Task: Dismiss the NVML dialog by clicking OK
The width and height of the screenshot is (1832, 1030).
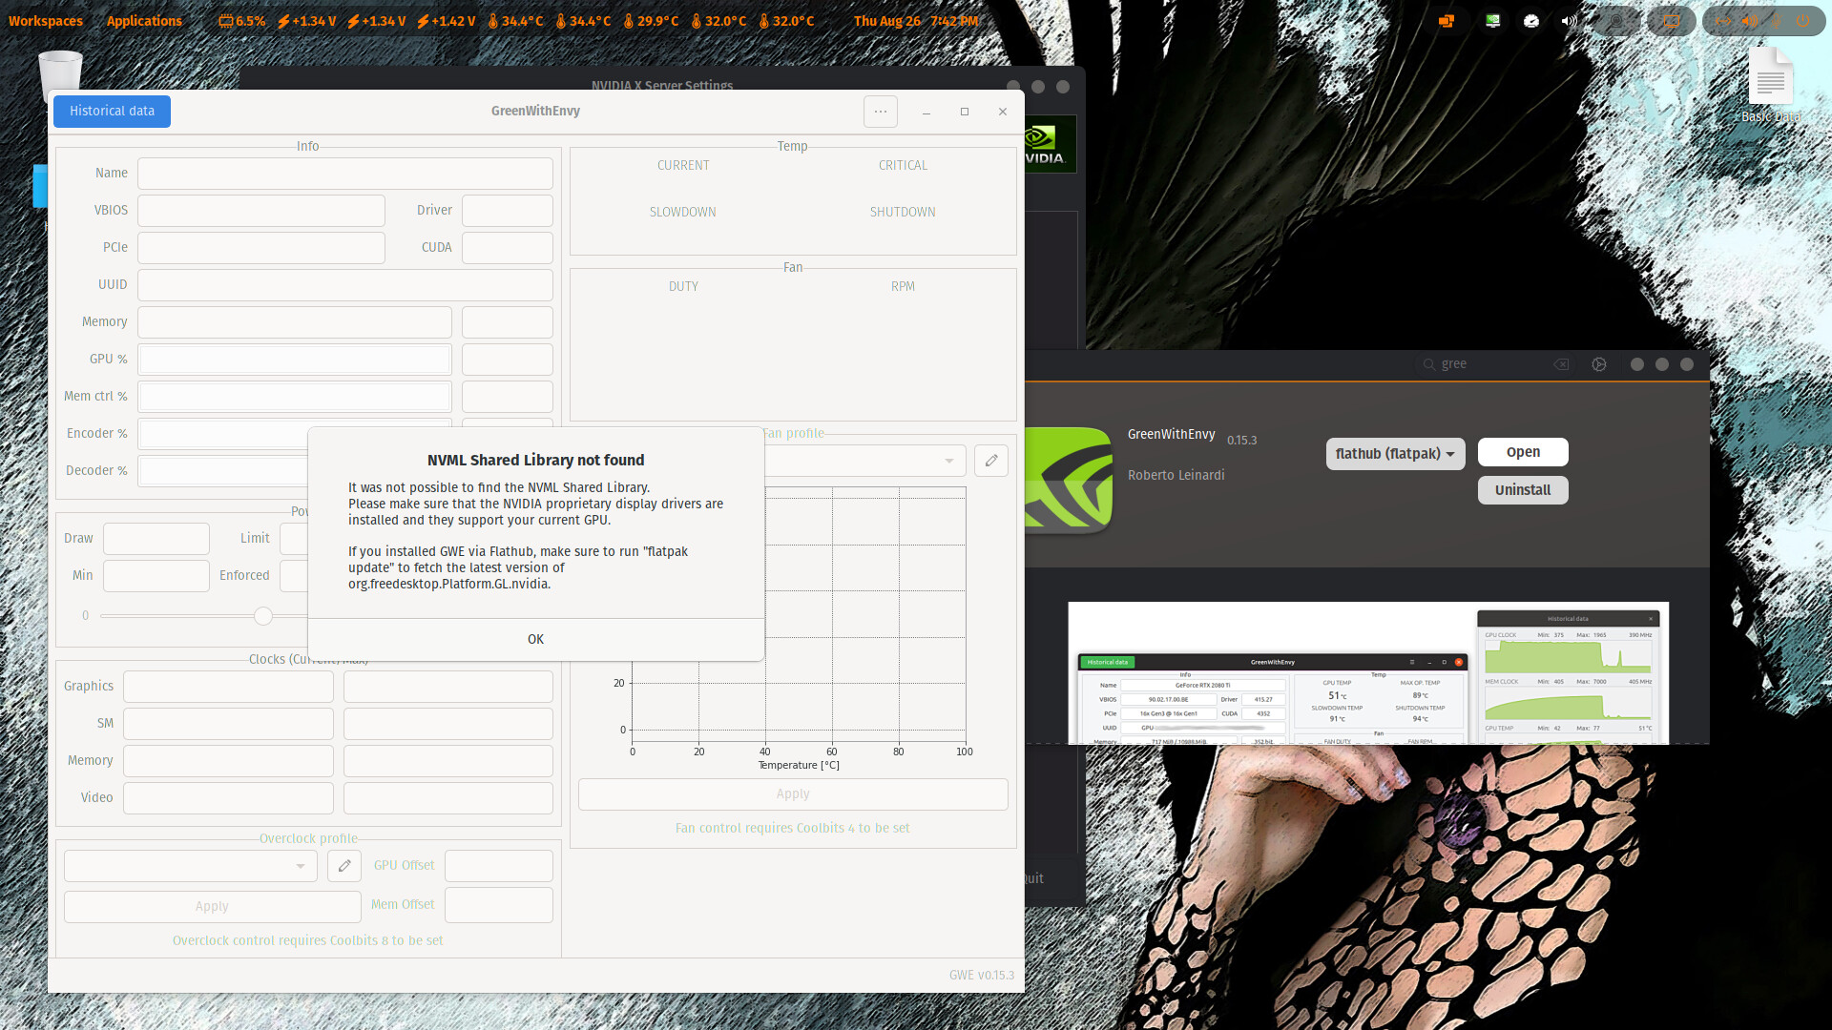Action: 535,639
